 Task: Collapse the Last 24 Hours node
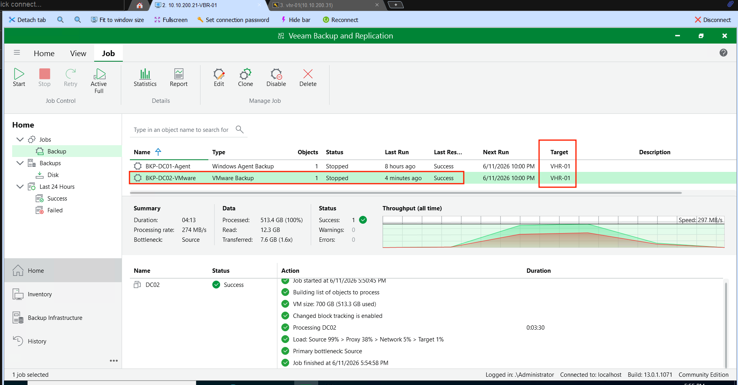[x=20, y=186]
